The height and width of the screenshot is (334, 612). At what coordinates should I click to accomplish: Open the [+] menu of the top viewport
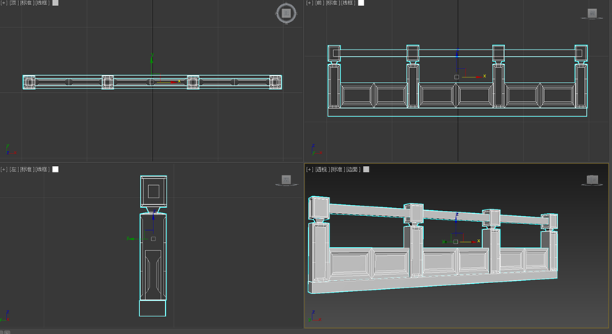[4, 3]
